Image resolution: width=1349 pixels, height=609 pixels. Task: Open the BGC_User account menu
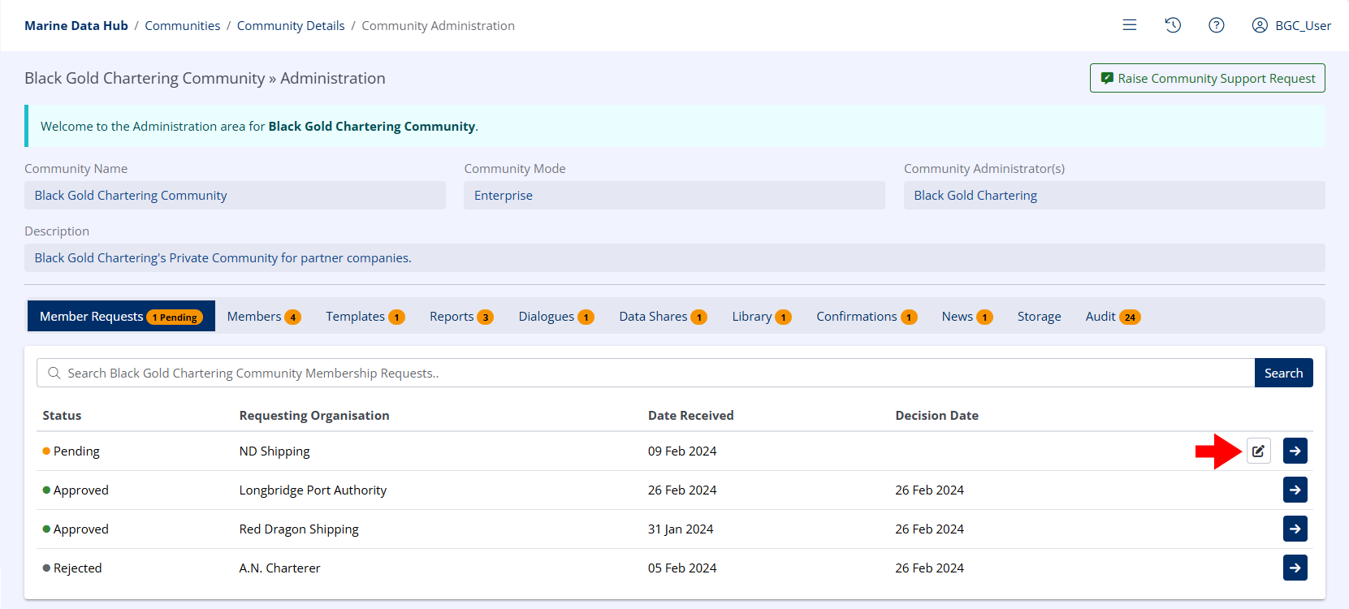pos(1291,25)
